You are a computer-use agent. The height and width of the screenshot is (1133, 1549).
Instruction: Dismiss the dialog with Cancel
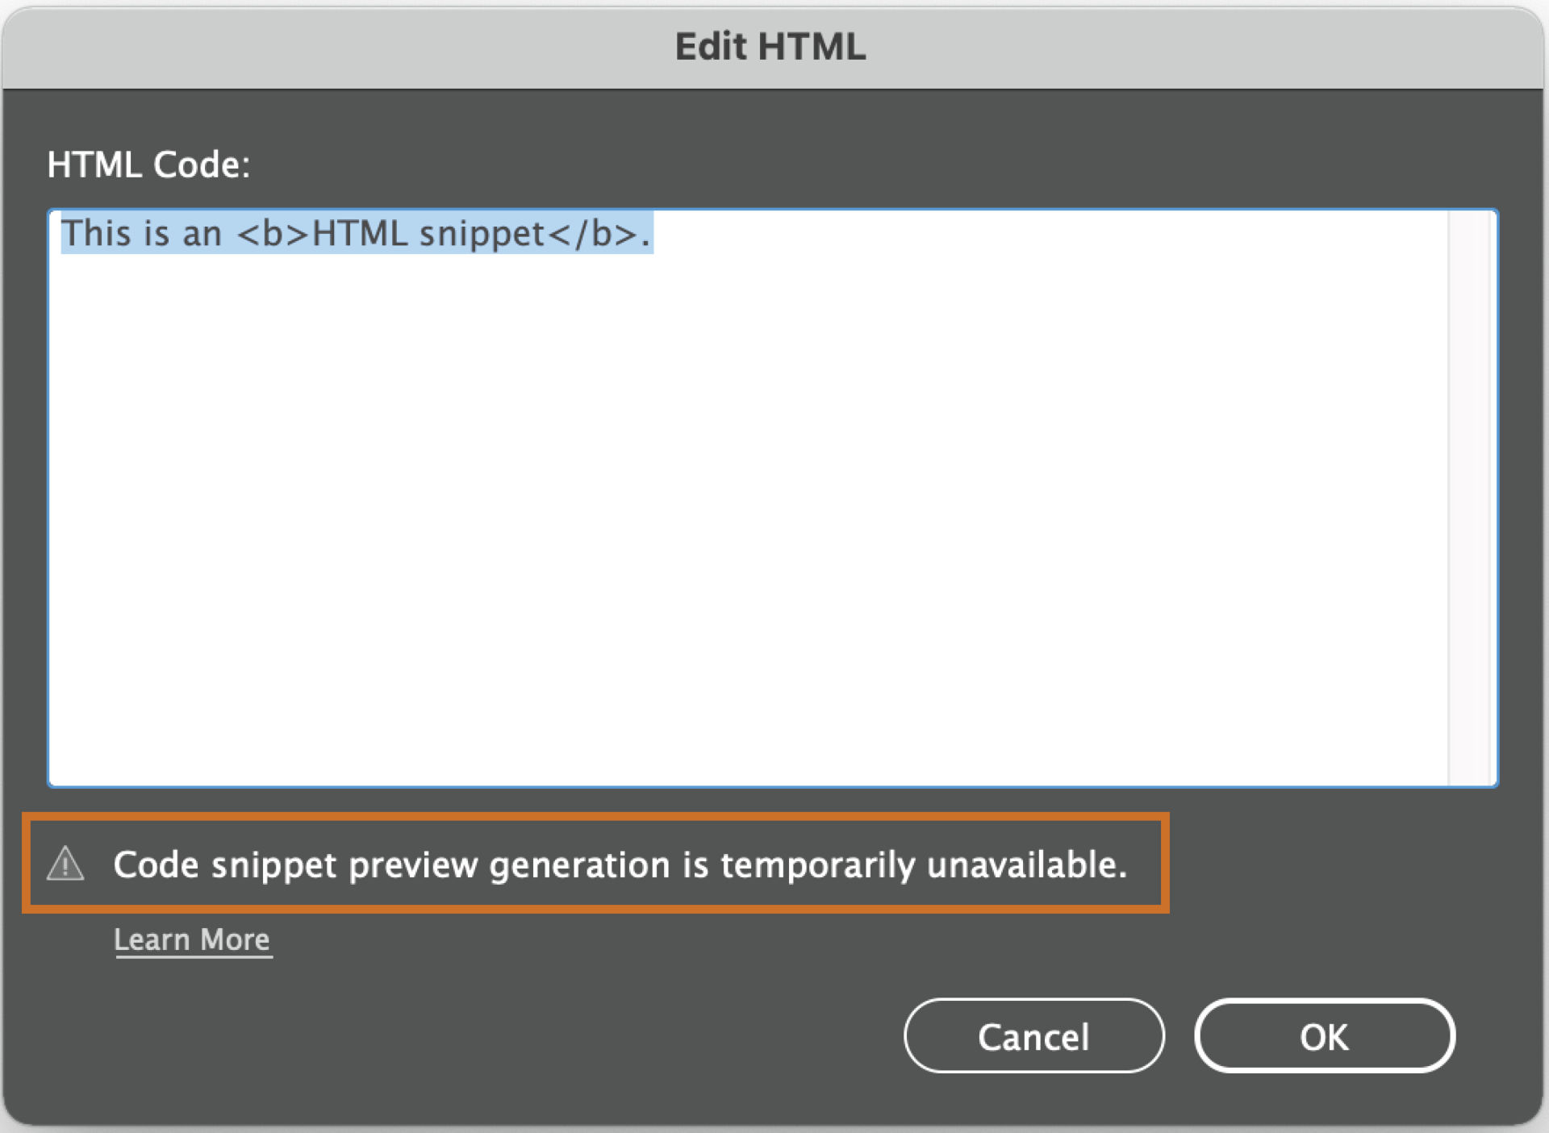(1033, 1037)
